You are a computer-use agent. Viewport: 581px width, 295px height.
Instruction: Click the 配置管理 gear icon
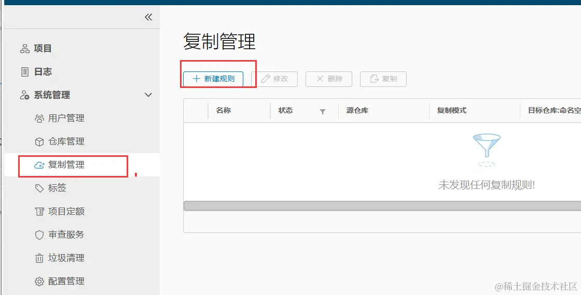point(39,282)
